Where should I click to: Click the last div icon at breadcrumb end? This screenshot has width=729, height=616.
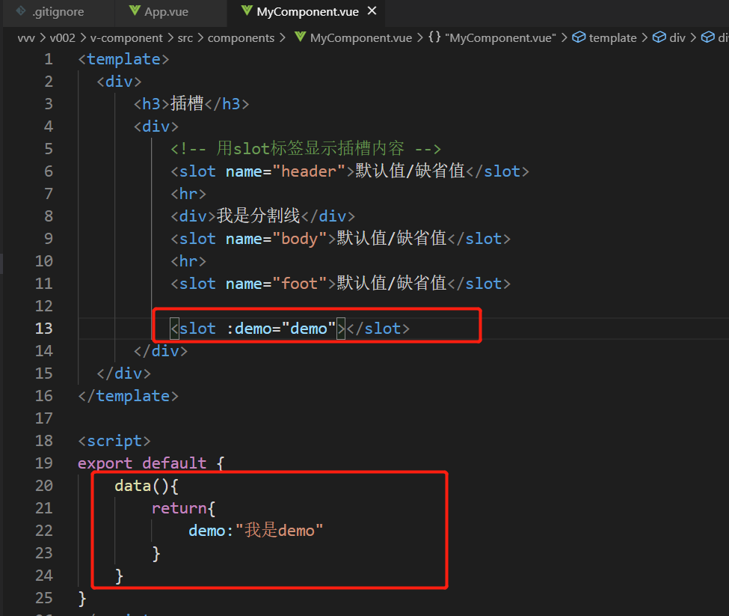707,37
